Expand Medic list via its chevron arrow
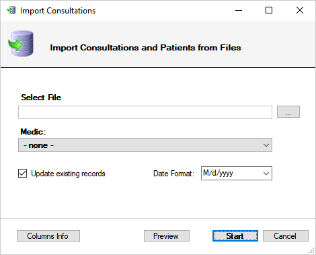Screen dimensions: 316x255 pos(266,145)
